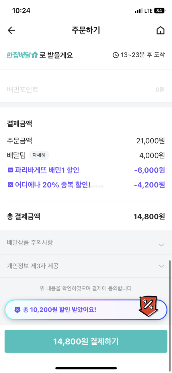The image size is (172, 373).
Task: Tap the clock icon beside arrival time
Action: pos(116,55)
